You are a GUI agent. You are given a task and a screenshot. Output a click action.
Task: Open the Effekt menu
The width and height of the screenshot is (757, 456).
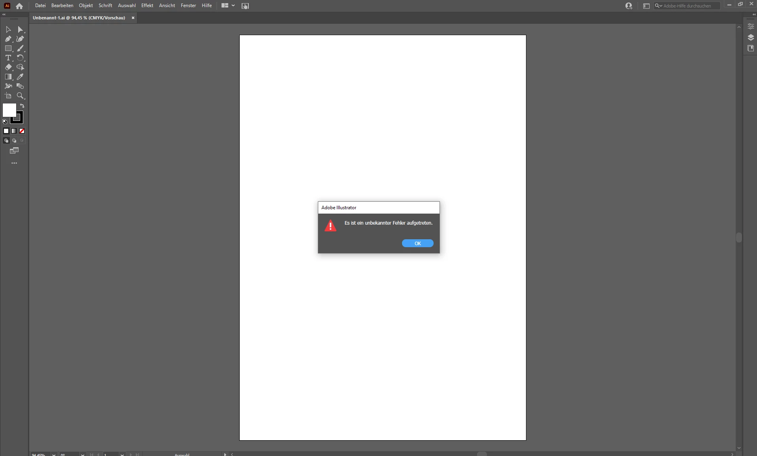pyautogui.click(x=147, y=6)
